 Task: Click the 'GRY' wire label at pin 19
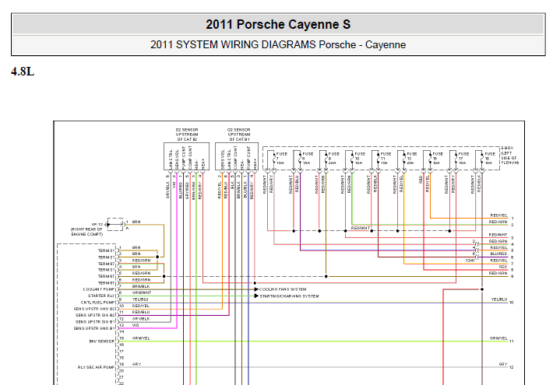tap(136, 364)
